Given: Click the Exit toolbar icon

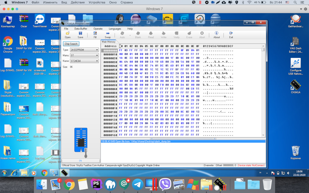Looking at the screenshot, I should pos(231,35).
